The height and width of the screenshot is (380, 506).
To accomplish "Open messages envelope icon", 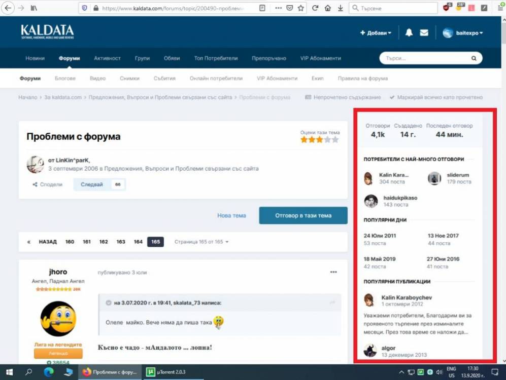I will click(x=424, y=32).
